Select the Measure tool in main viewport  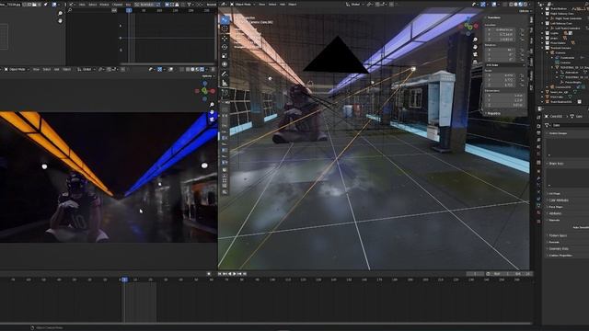coord(225,83)
